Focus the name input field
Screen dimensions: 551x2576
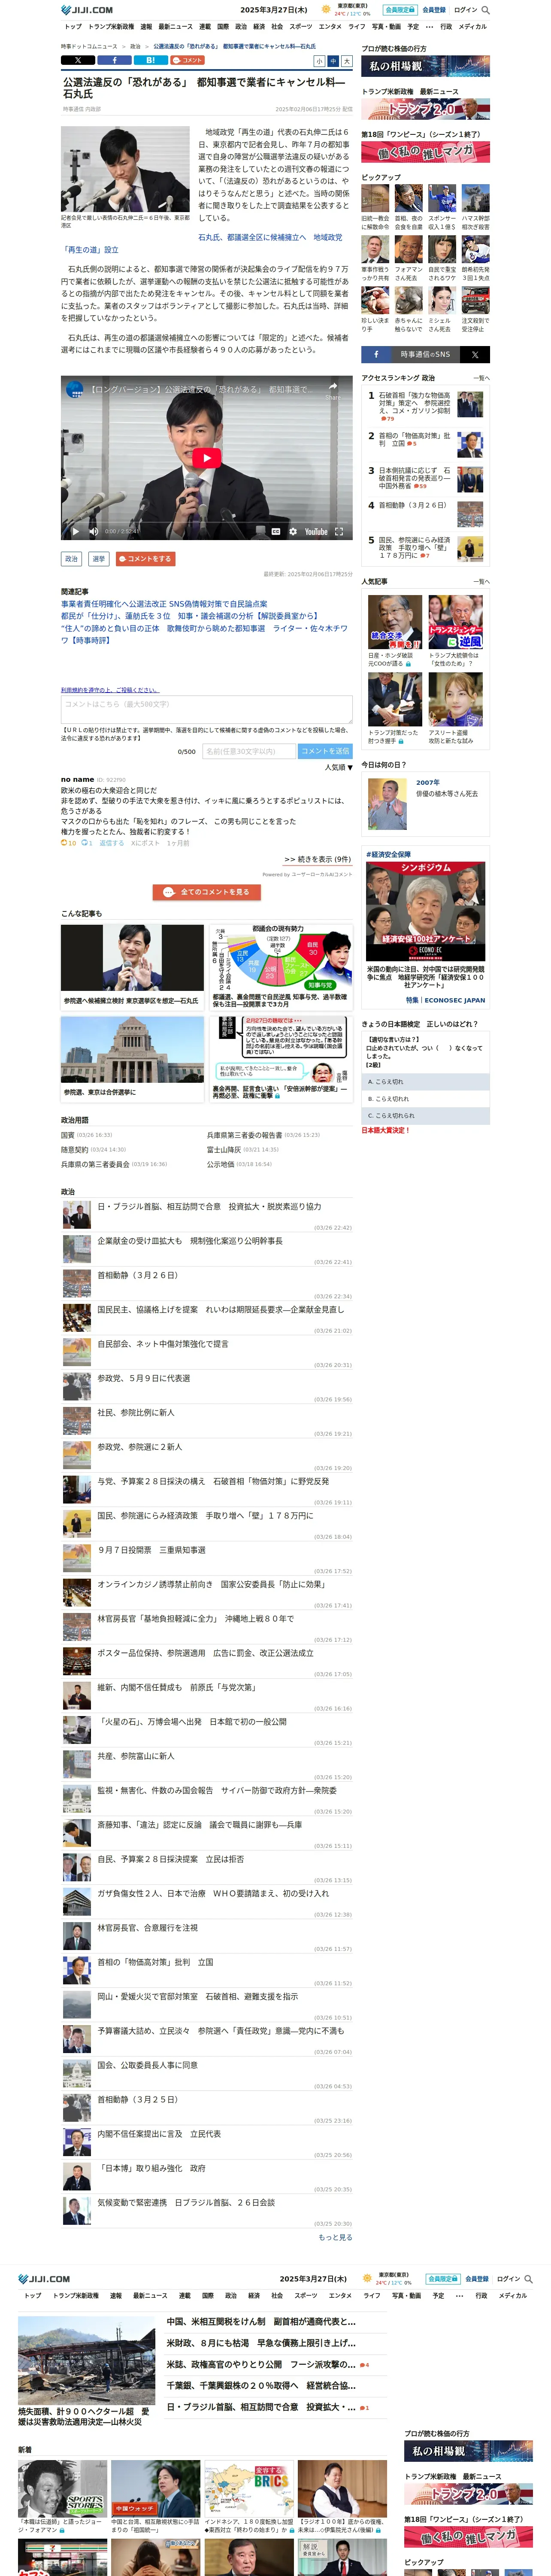coord(249,751)
